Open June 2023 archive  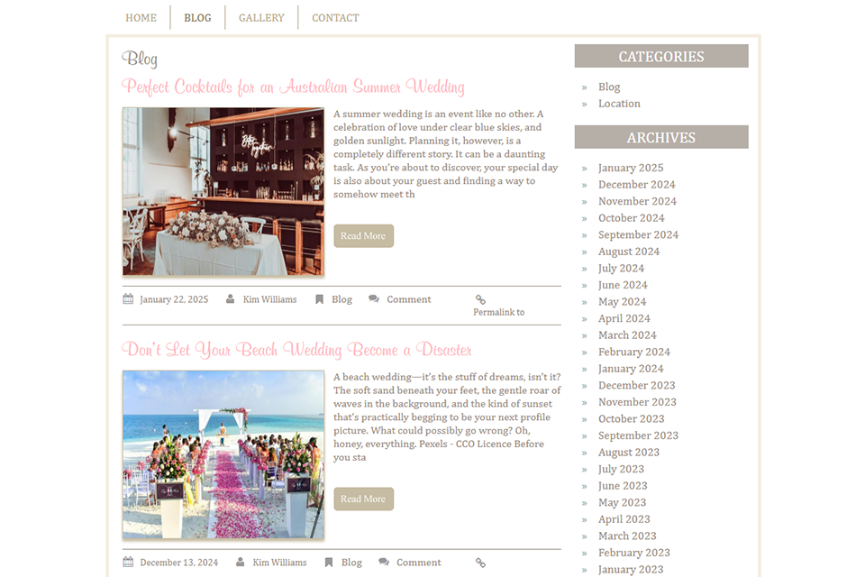click(623, 486)
